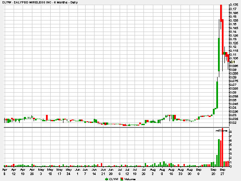Click the Aug 9 date label
Screen dimensions: 241x181
point(162,172)
